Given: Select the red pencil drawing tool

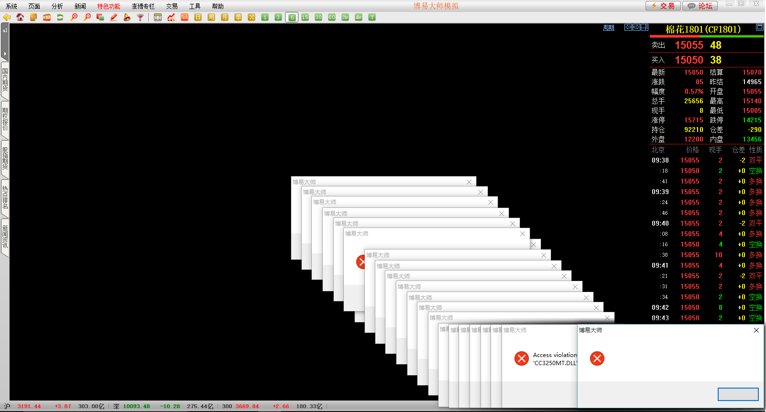Looking at the screenshot, I should (x=114, y=17).
